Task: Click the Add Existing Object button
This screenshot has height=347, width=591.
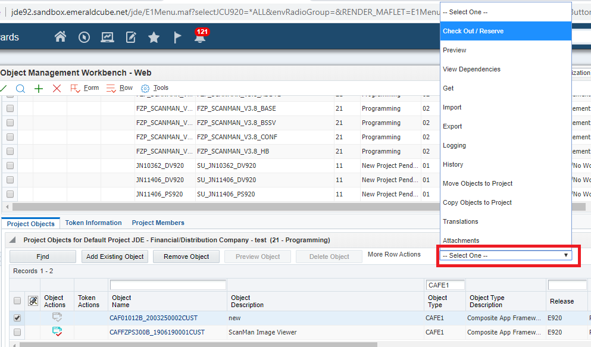Action: pos(115,257)
